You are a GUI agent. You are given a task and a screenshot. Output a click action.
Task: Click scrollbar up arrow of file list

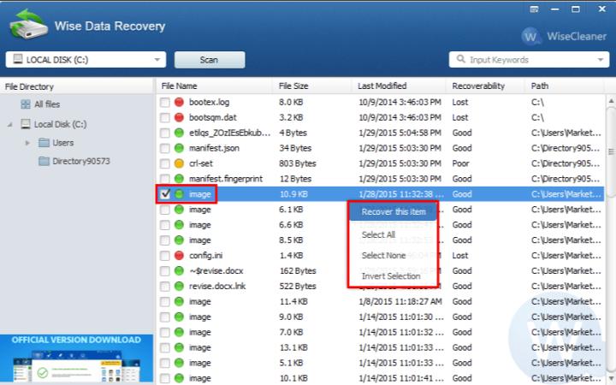pos(611,101)
